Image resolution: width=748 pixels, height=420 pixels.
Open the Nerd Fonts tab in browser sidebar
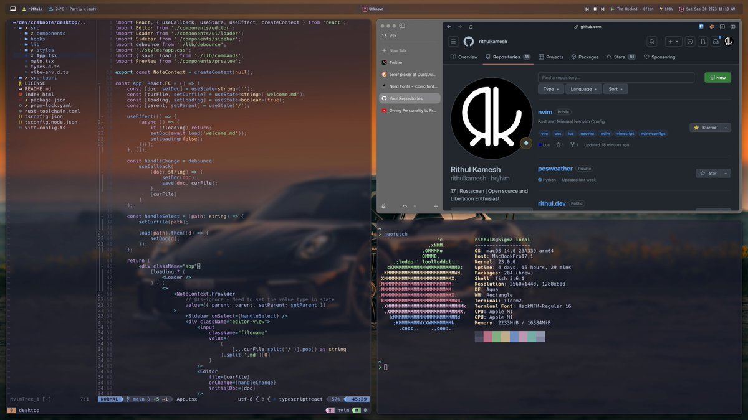[x=408, y=86]
